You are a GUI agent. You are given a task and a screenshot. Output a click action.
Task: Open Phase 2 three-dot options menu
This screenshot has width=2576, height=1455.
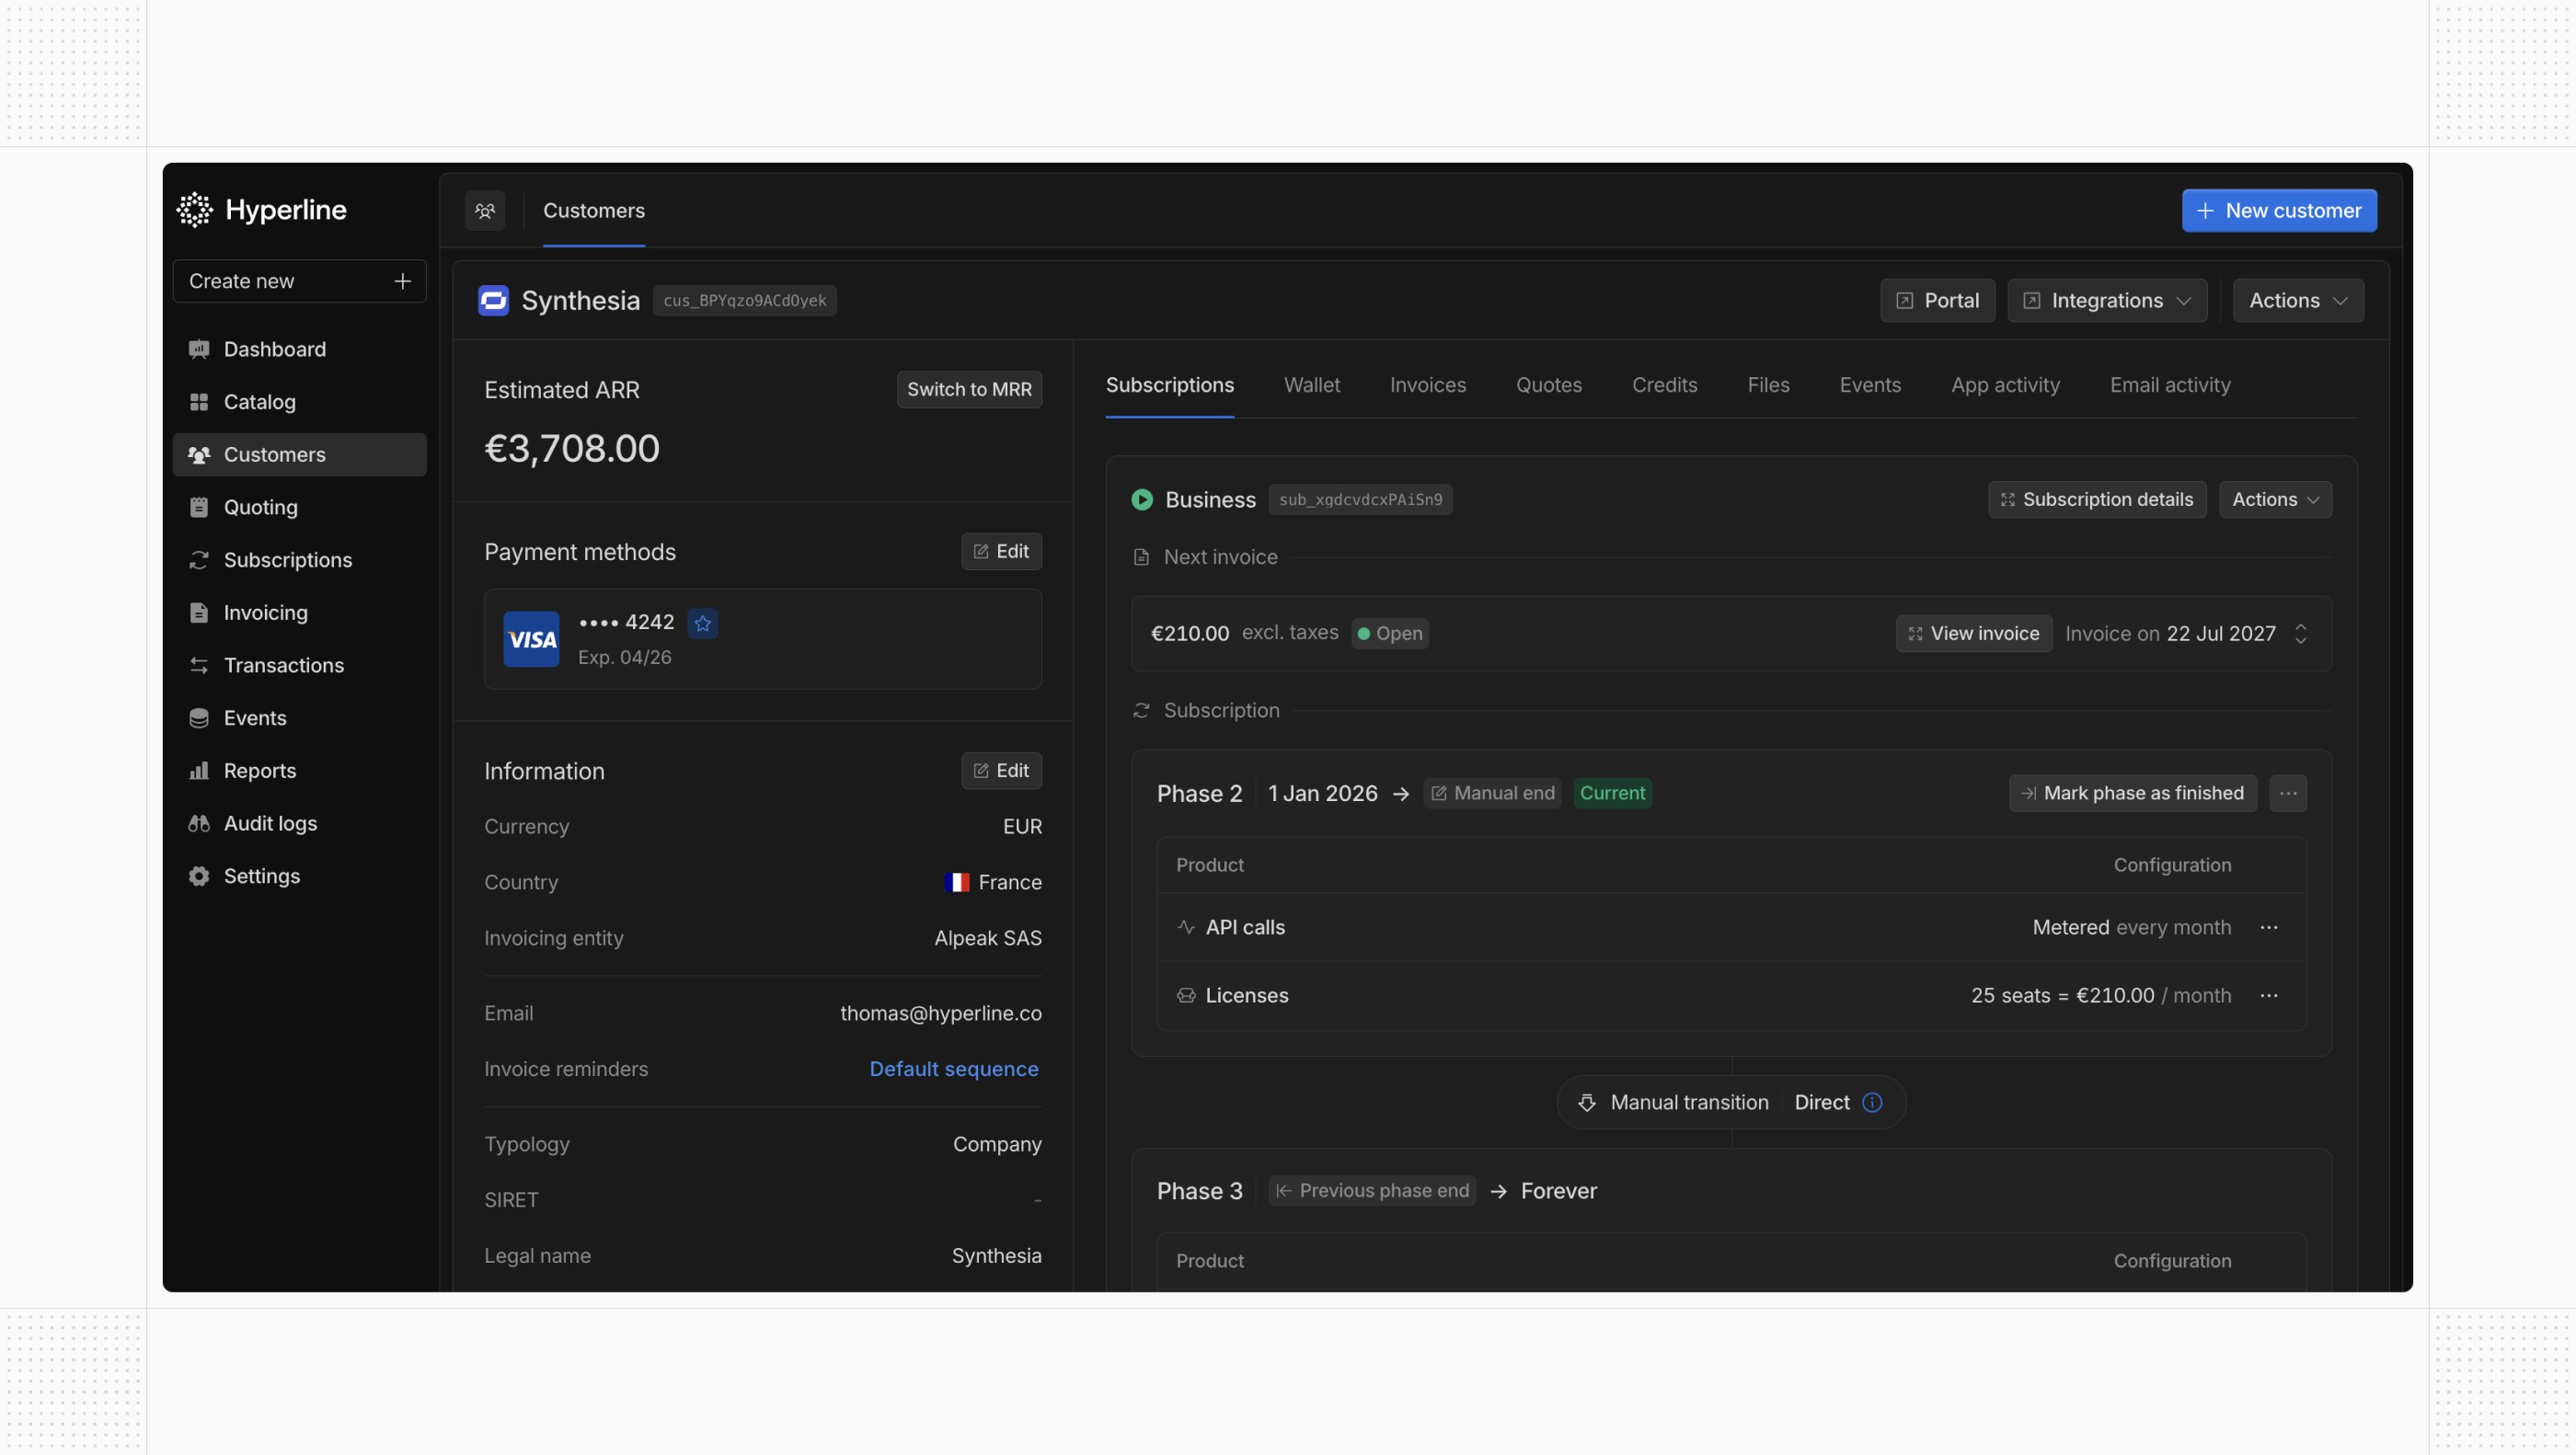2287,793
